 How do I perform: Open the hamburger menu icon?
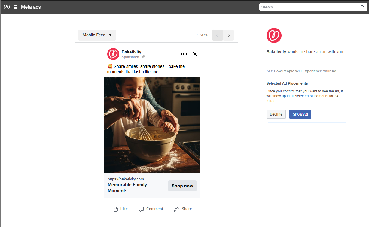[16, 7]
